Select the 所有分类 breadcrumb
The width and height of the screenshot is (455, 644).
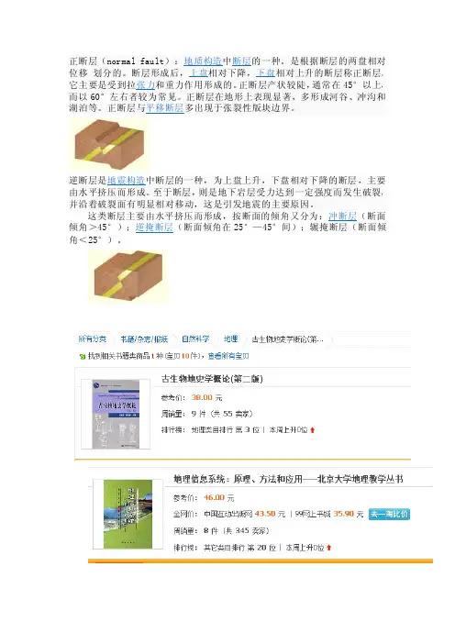coord(93,339)
